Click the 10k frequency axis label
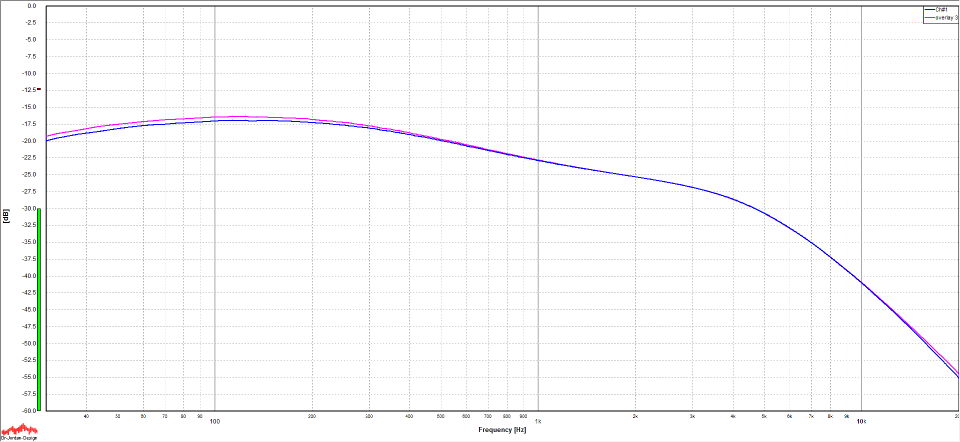Screen dimensions: 960x442 (861, 421)
